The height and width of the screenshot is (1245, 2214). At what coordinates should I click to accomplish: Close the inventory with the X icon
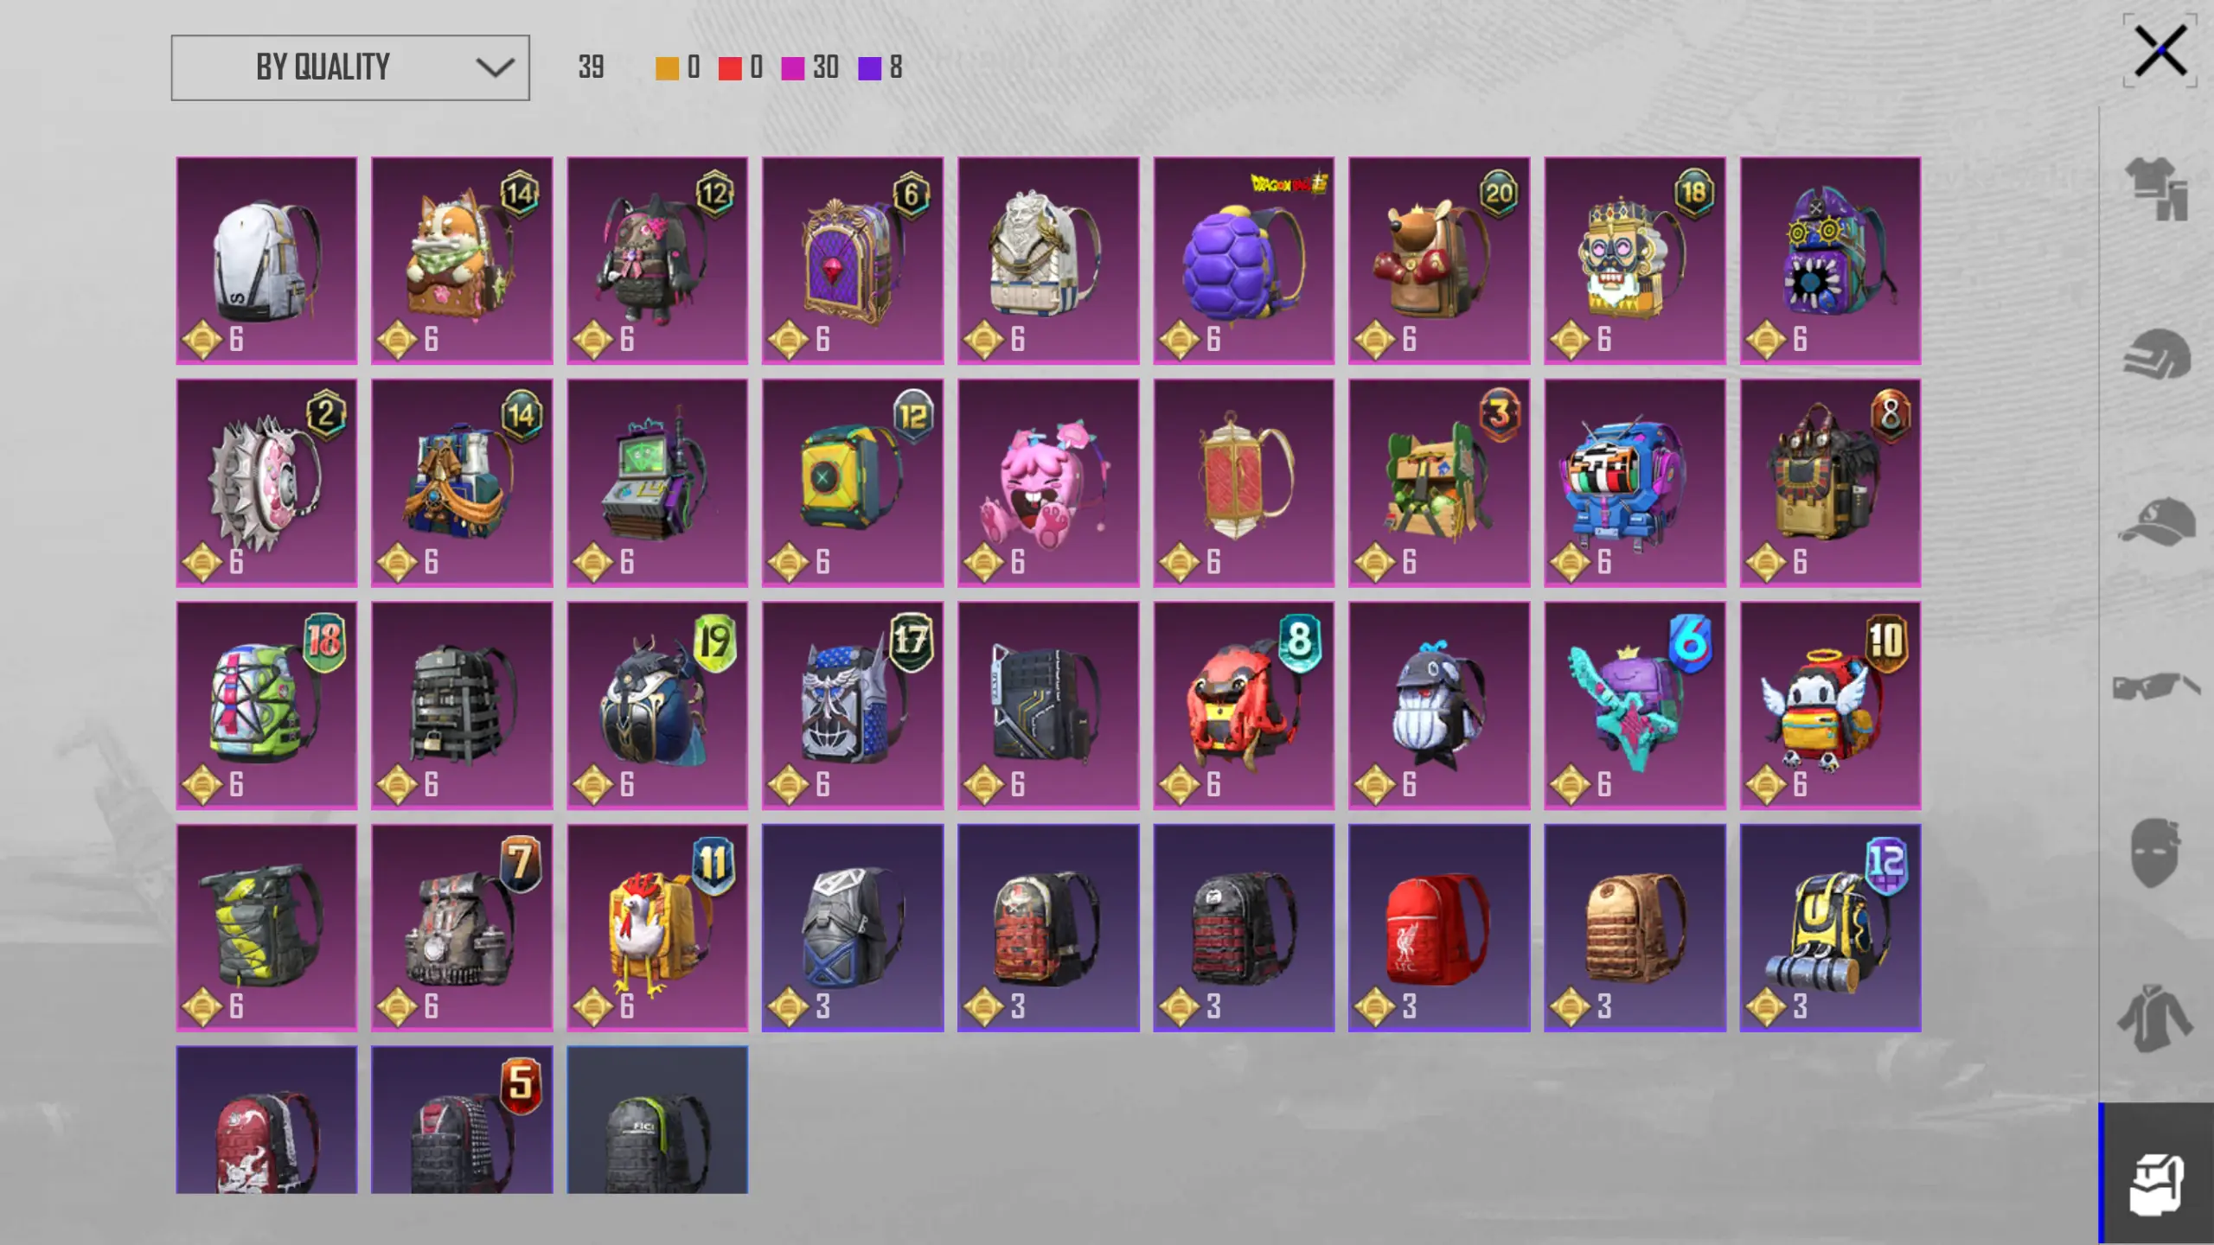[2160, 51]
